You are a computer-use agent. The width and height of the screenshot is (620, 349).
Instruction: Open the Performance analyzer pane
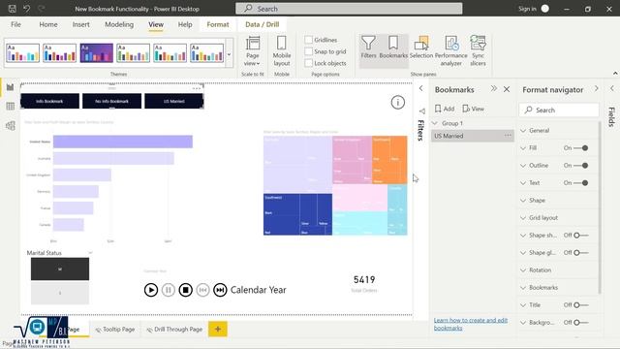451,51
